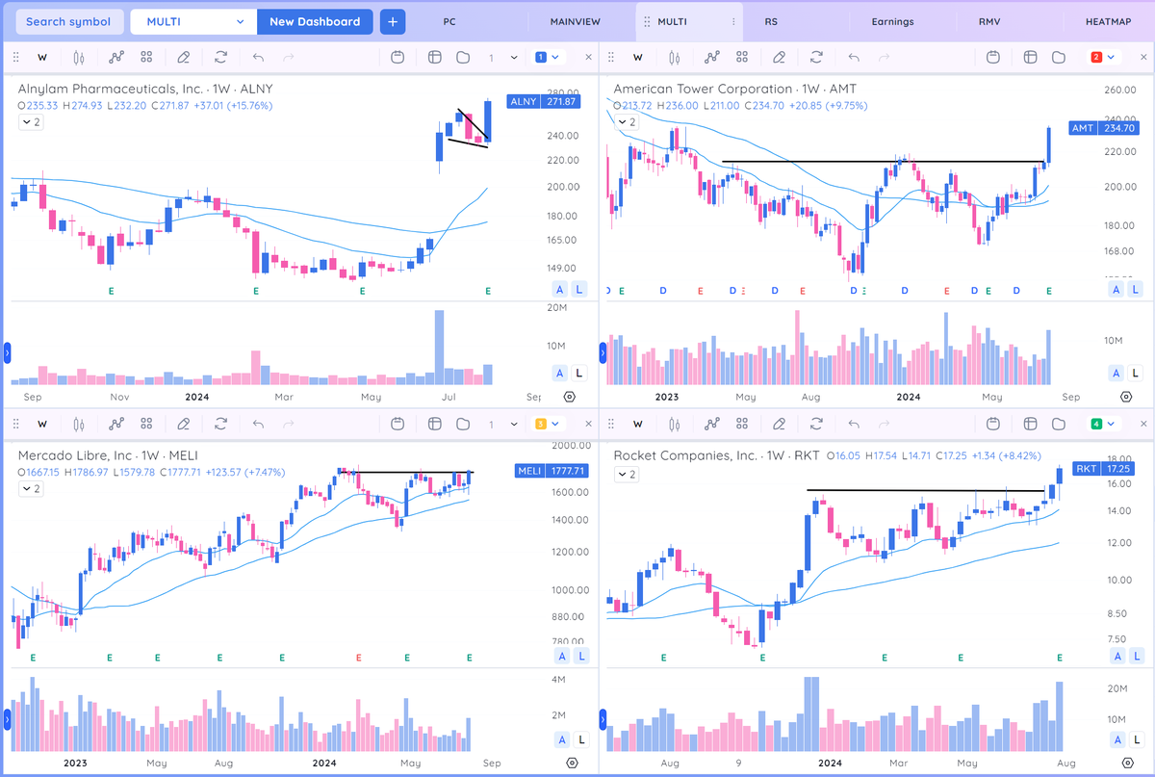Toggle auto scale A on ALNY price chart
Image resolution: width=1155 pixels, height=777 pixels.
[559, 289]
